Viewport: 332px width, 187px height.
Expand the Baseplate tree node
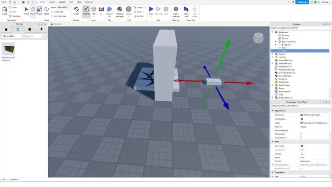275,45
